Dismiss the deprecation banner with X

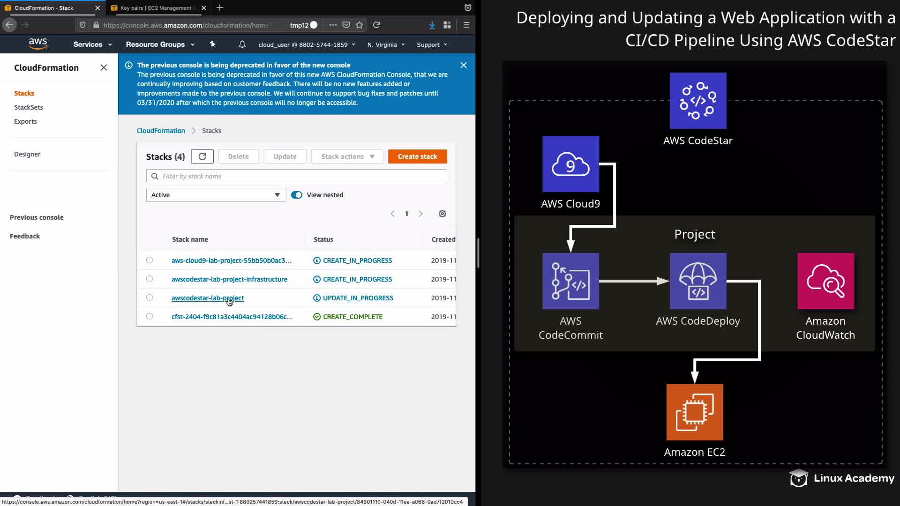click(x=463, y=66)
